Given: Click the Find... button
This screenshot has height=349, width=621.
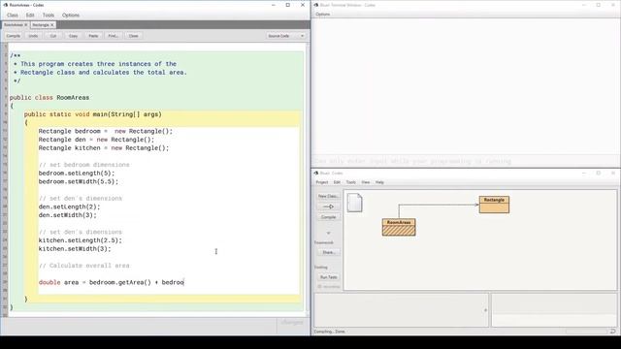Looking at the screenshot, I should click(114, 36).
